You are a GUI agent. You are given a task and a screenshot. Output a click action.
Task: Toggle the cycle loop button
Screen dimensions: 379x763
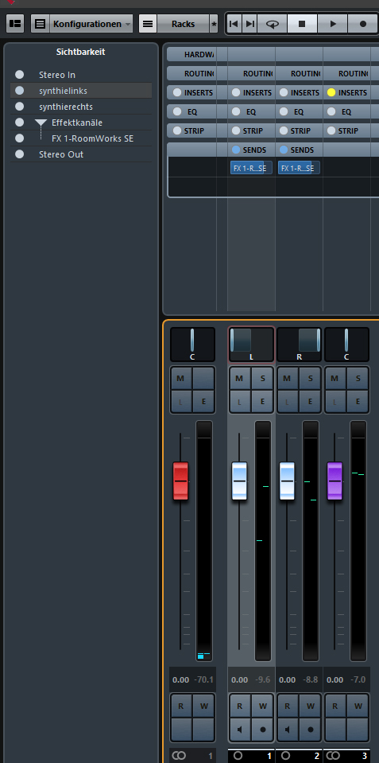(x=272, y=23)
